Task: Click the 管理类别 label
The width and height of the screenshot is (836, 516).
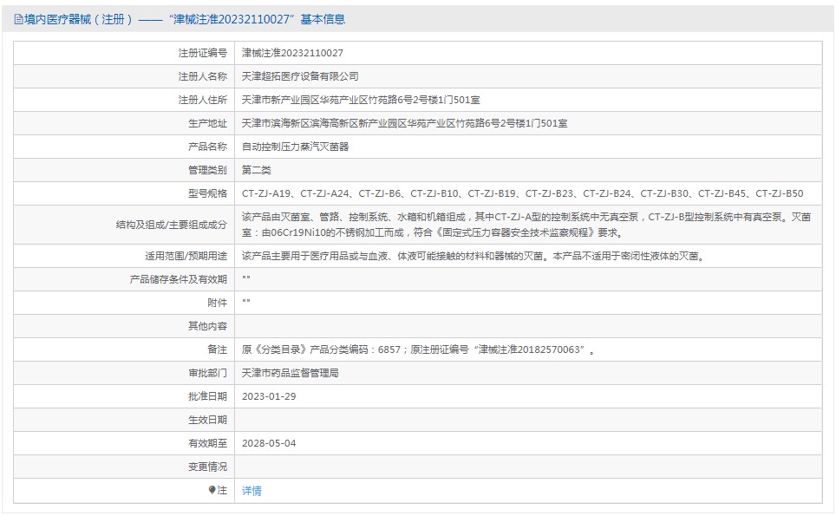Action: [x=207, y=170]
